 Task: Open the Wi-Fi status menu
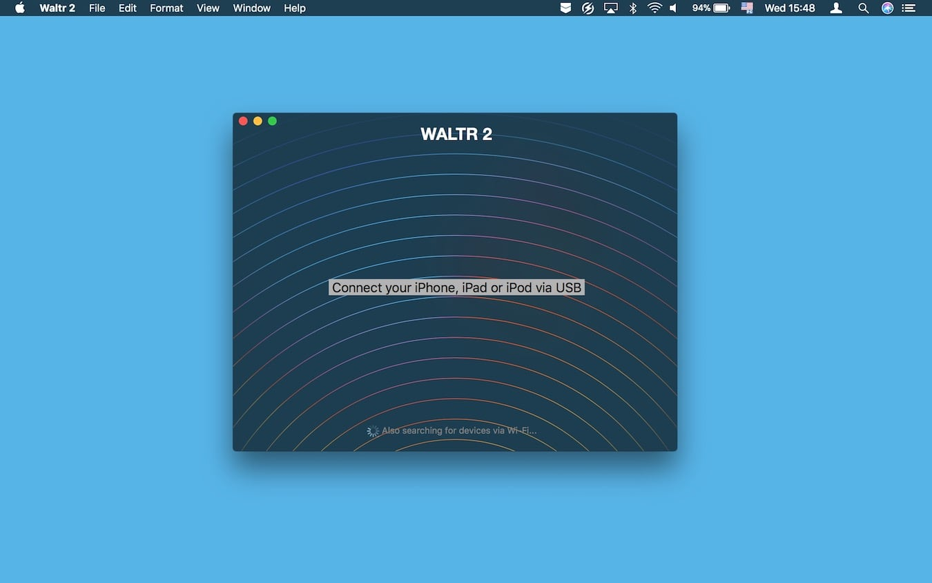pyautogui.click(x=654, y=8)
